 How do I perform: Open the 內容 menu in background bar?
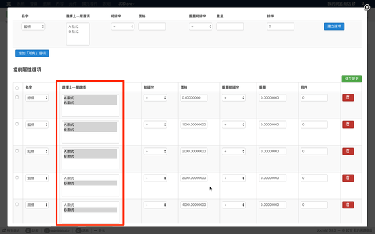pos(60,4)
